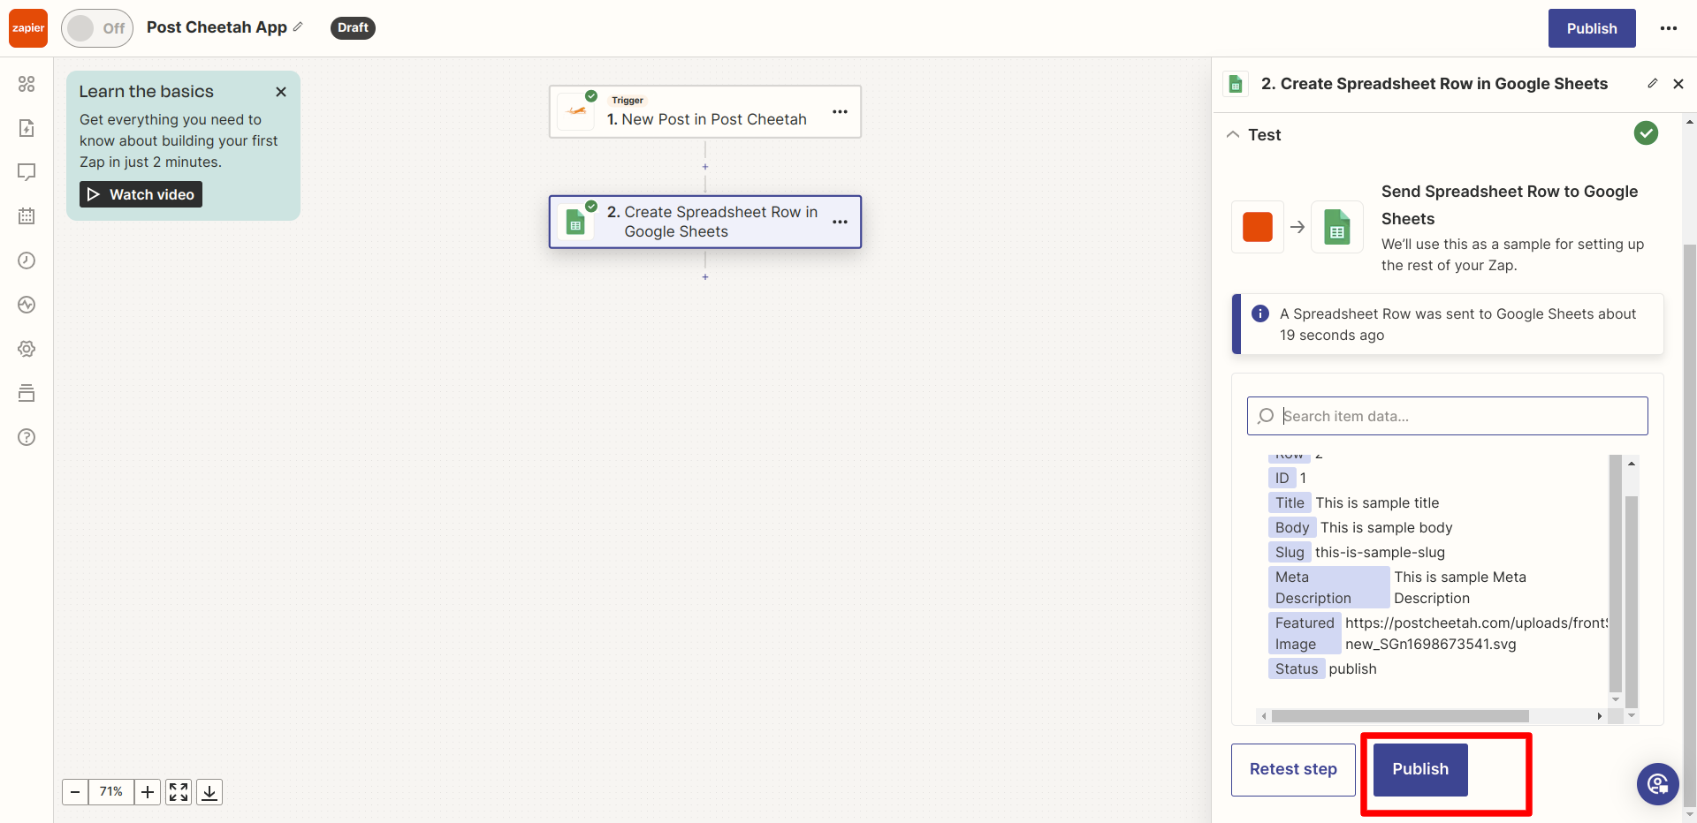Open the calendar schedule sidebar icon

(27, 216)
